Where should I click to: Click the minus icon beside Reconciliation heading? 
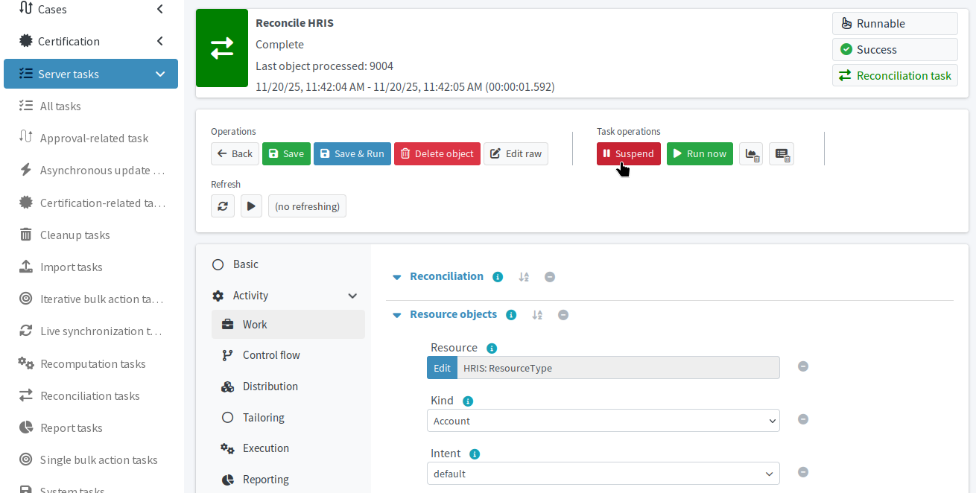coord(550,276)
